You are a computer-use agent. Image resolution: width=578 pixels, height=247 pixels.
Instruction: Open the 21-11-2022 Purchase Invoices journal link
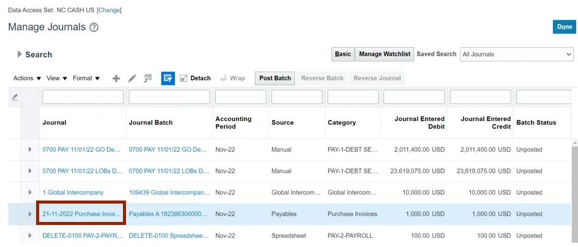82,214
